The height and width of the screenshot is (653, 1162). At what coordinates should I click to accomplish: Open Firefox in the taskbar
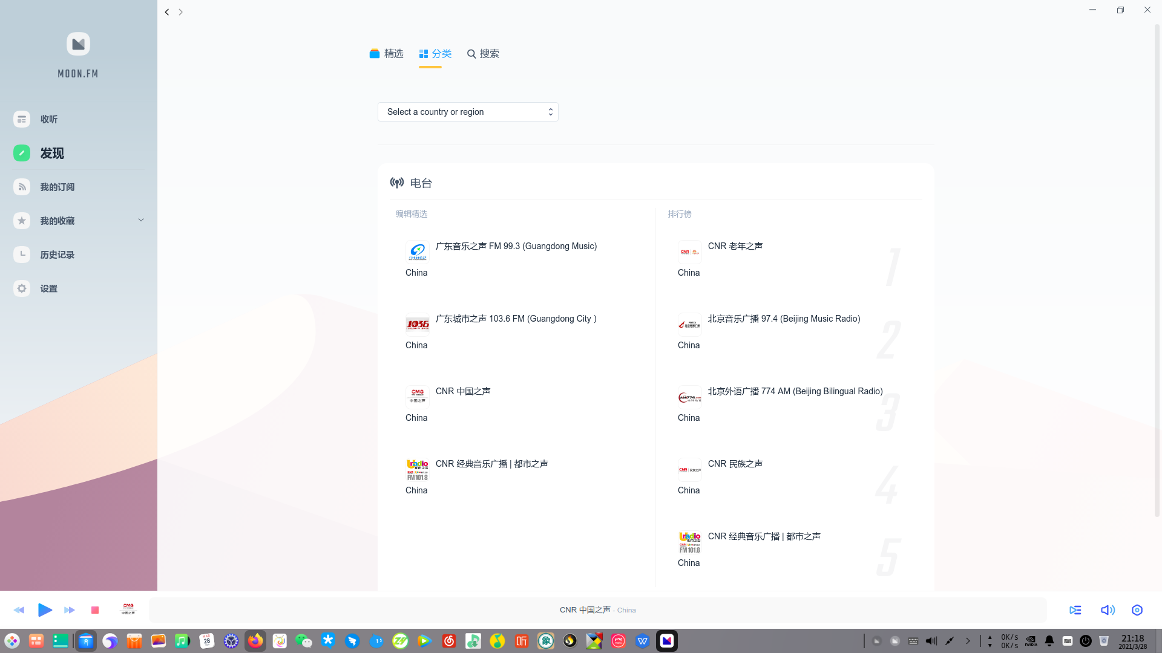(x=255, y=641)
